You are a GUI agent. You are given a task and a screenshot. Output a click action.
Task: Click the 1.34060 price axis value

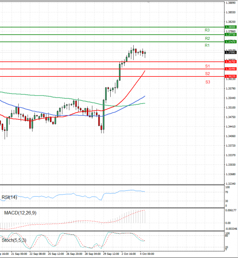click(x=230, y=136)
